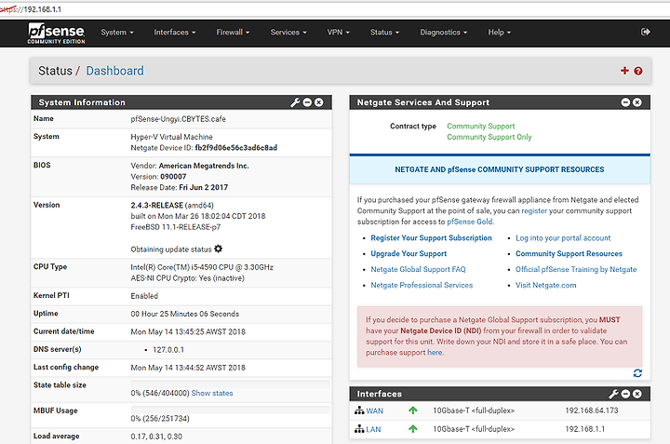Screen dimensions: 670x444
Task: Minimize the System Information widget
Action: pos(307,102)
